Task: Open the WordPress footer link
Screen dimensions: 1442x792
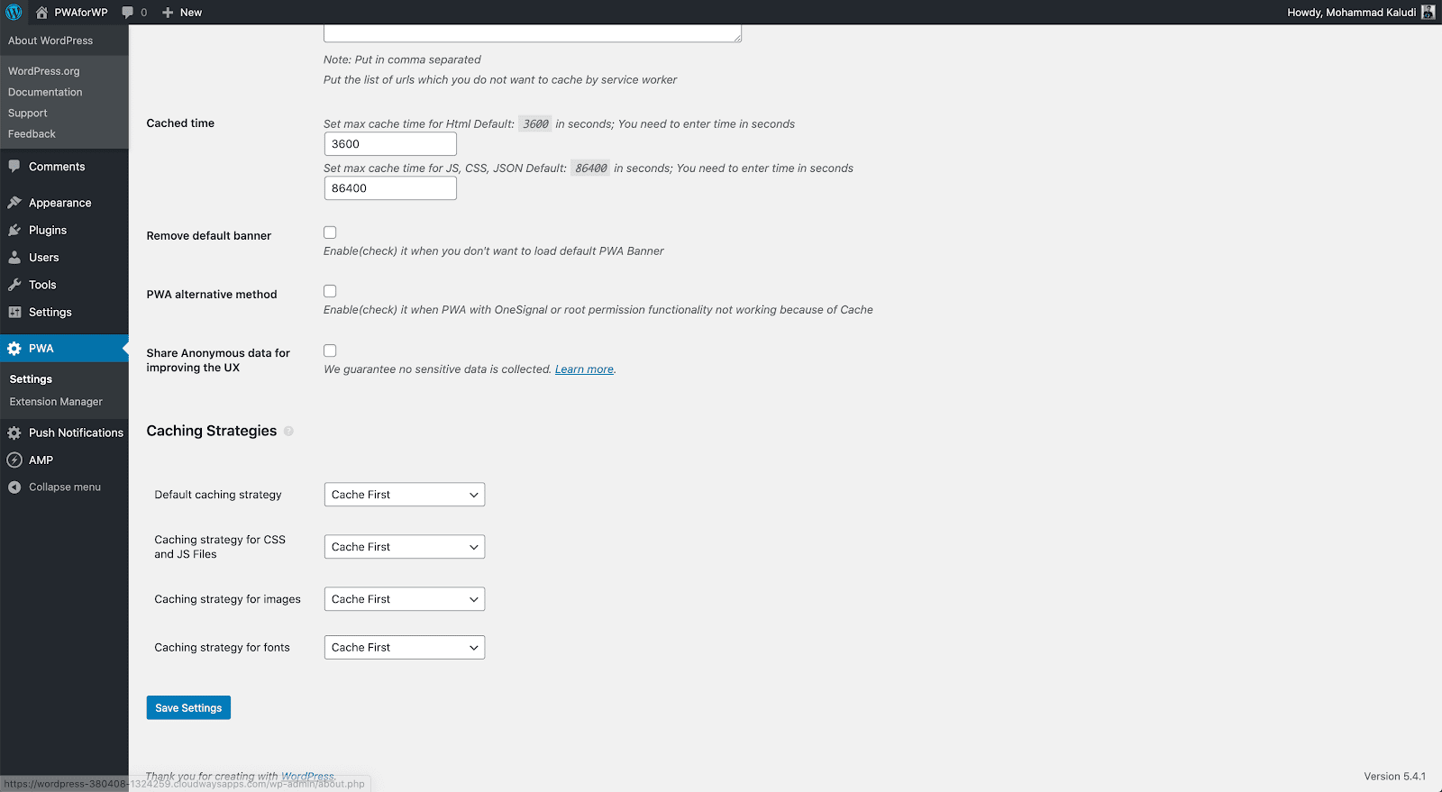Action: click(x=307, y=776)
